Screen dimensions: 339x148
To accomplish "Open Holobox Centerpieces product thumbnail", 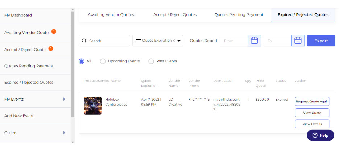I will 92,106.
